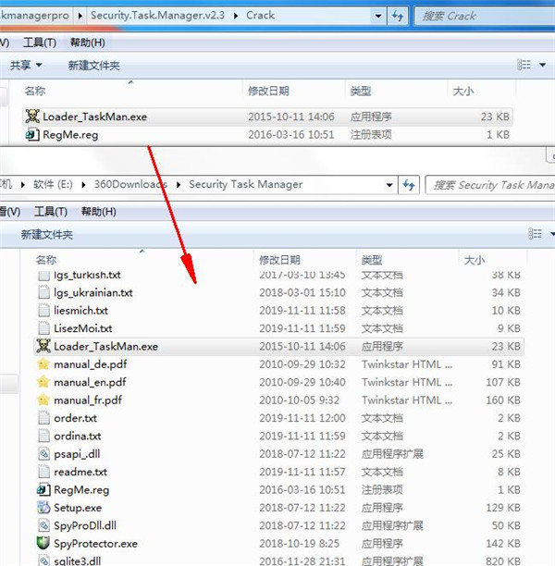This screenshot has height=566, width=555.
Task: Click the psapi_.dll file icon
Action: coord(43,454)
